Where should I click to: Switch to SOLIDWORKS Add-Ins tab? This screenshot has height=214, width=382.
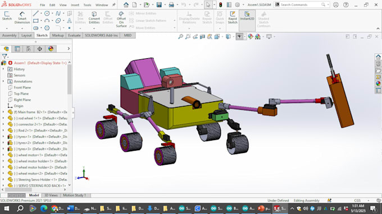101,35
